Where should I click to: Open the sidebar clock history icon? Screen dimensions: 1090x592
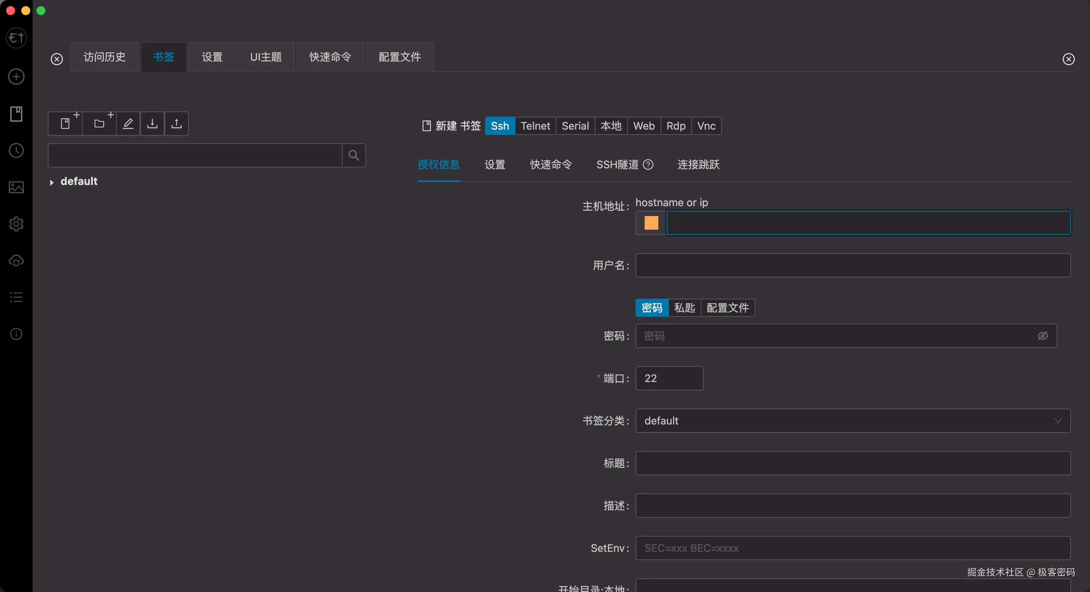coord(16,150)
